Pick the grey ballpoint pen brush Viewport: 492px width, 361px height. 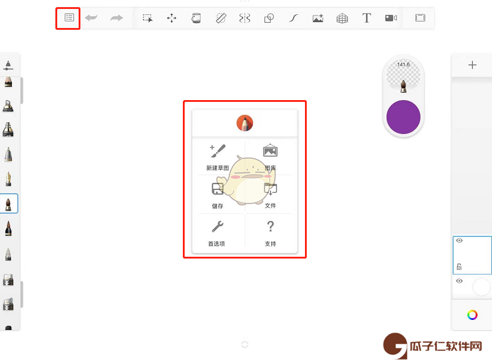pos(8,154)
